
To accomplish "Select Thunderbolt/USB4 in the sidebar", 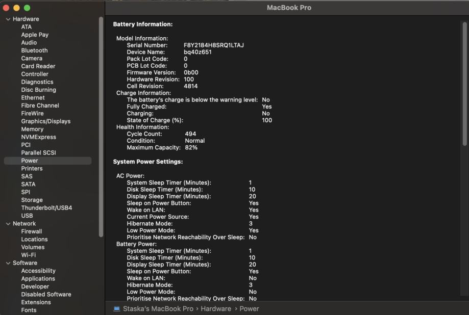I will [x=46, y=208].
